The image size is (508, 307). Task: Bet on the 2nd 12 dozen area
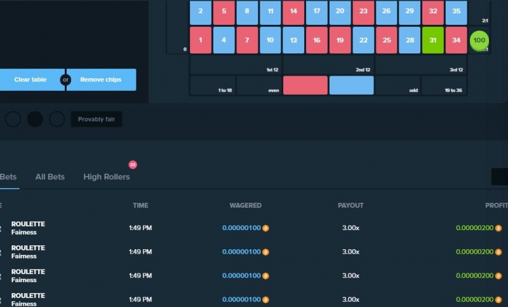tap(328, 65)
